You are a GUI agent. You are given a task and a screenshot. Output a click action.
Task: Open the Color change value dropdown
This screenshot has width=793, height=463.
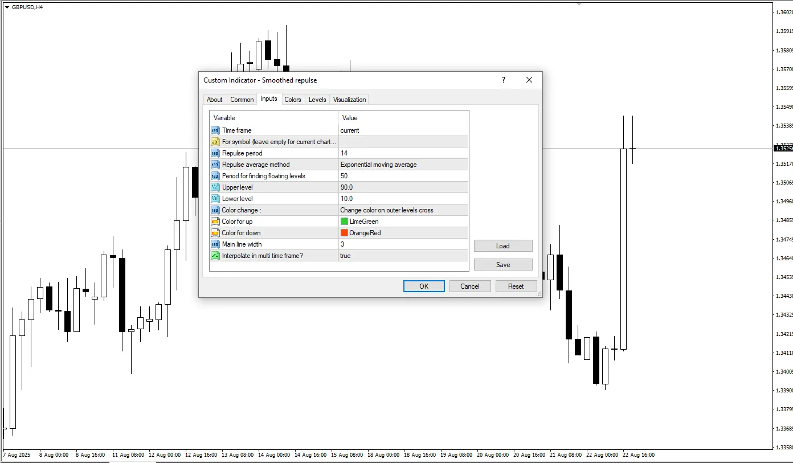coord(403,210)
